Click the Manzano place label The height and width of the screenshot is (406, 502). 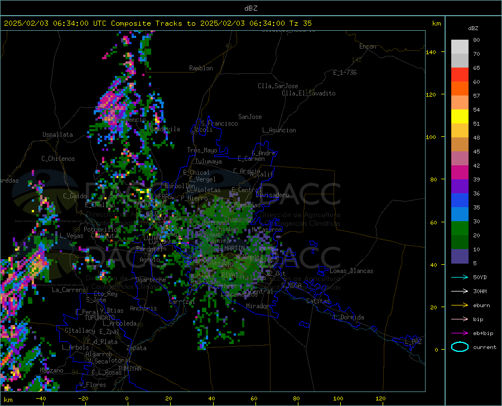click(51, 370)
